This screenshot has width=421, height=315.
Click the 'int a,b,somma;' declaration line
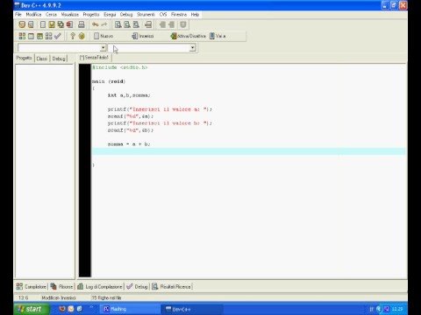[129, 95]
